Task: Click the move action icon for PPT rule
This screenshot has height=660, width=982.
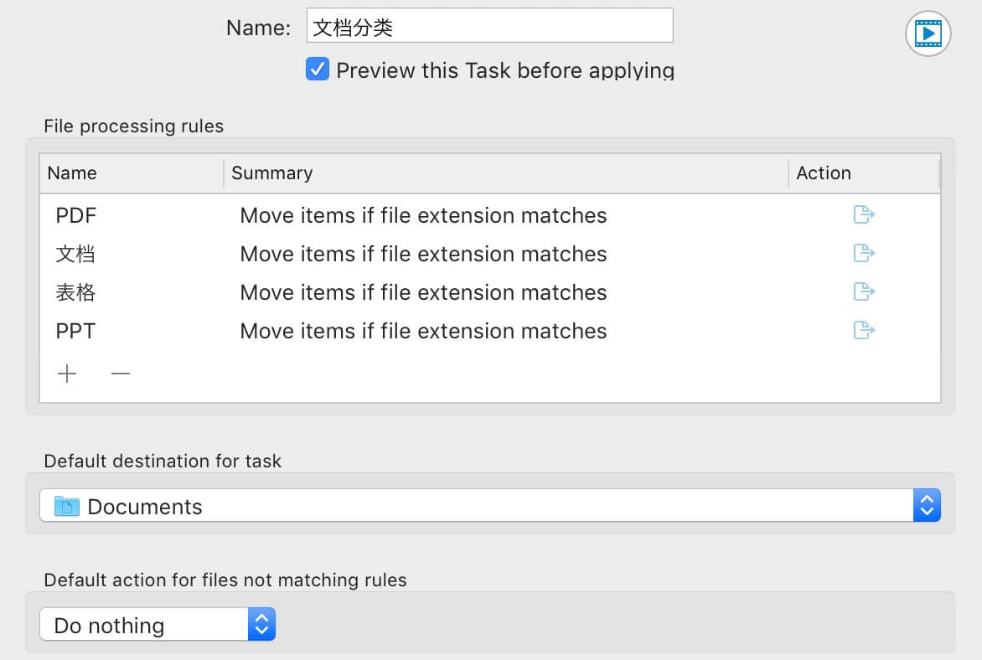Action: pyautogui.click(x=864, y=330)
